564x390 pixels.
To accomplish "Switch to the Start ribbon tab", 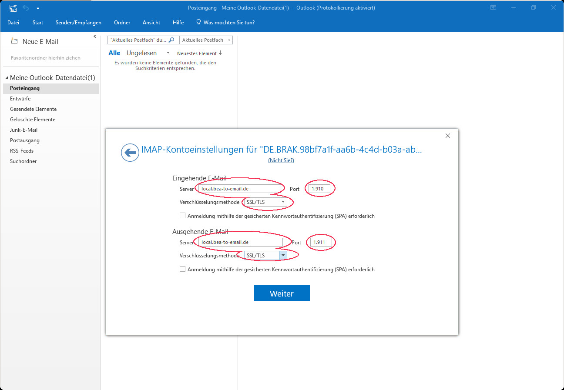I will pos(38,22).
